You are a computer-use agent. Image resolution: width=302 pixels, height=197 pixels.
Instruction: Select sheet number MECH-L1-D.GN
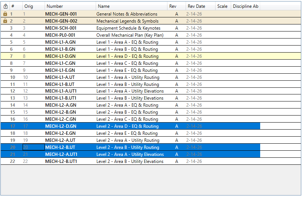coord(60,56)
